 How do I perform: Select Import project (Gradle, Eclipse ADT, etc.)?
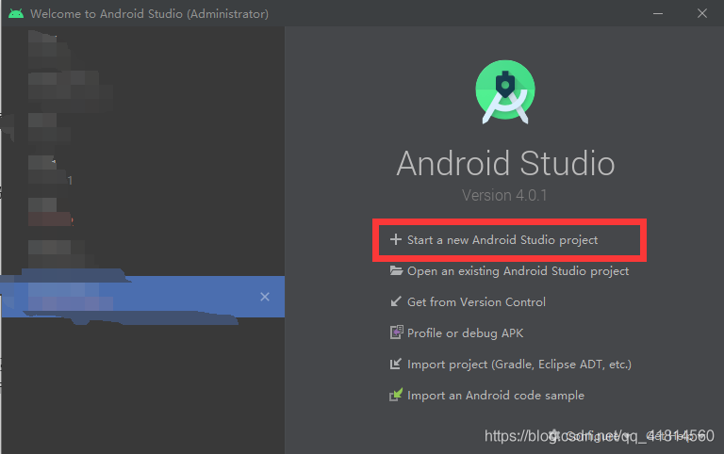click(518, 365)
